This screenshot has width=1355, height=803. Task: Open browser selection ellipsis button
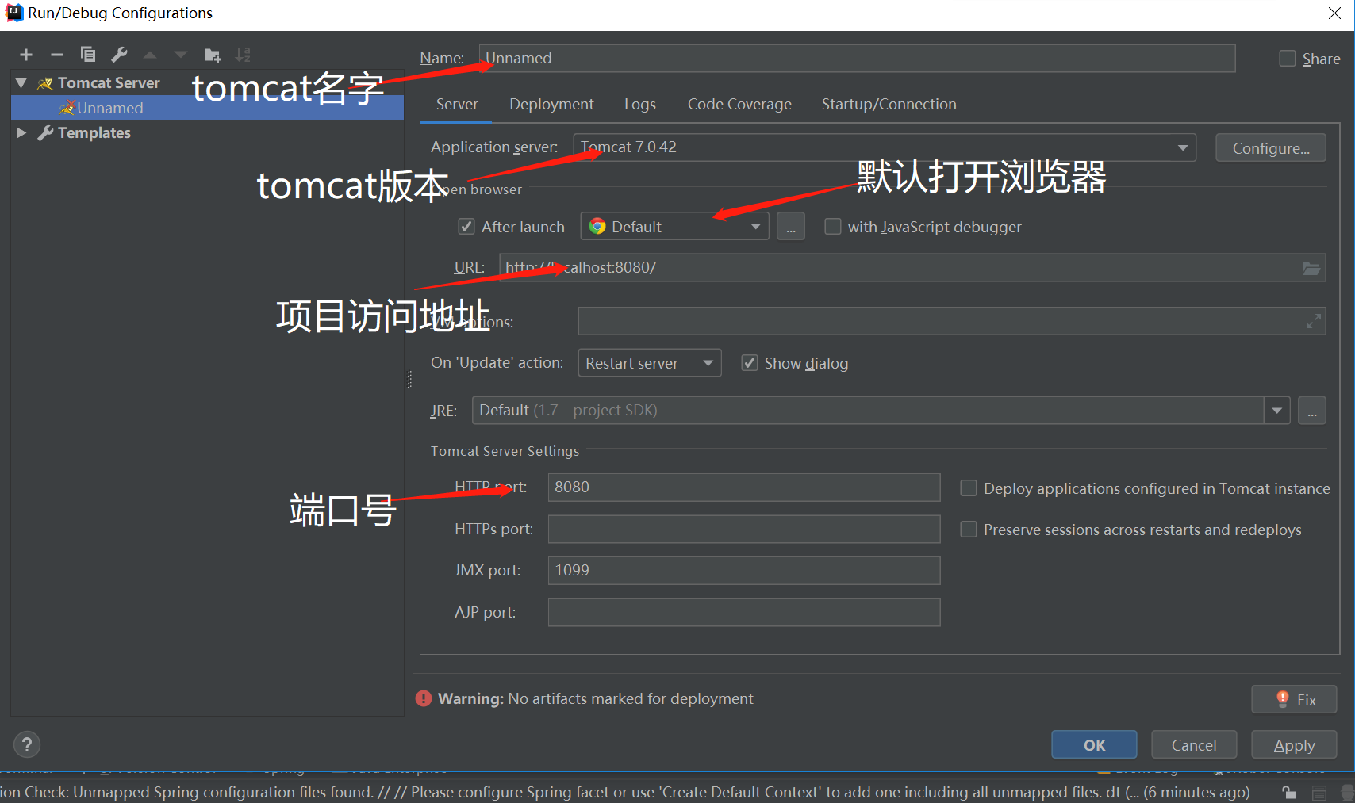point(790,227)
